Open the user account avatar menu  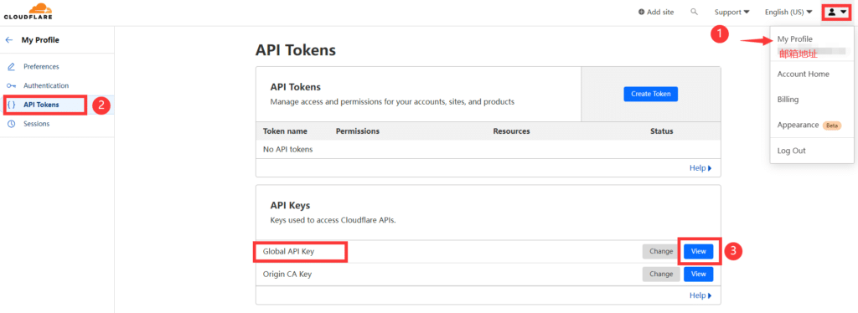point(837,12)
